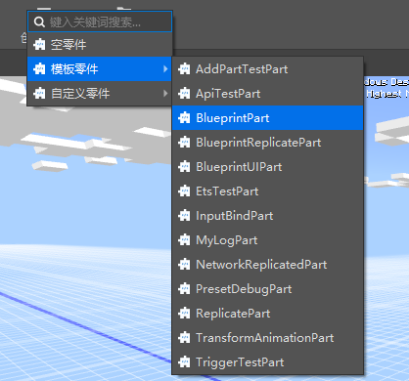Screen dimensions: 409x381
Task: Select PresetDebugPart template
Action: pos(267,289)
